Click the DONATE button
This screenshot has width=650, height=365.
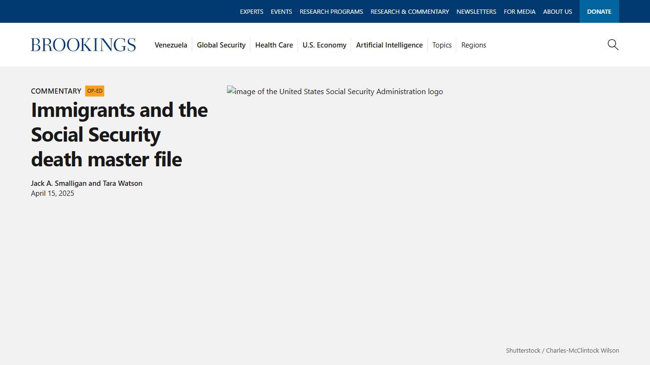[x=599, y=11]
